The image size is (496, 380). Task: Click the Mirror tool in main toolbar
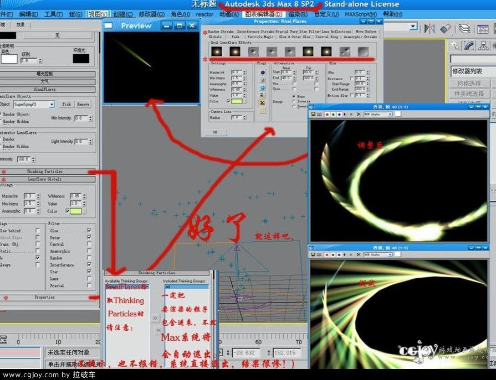click(429, 29)
